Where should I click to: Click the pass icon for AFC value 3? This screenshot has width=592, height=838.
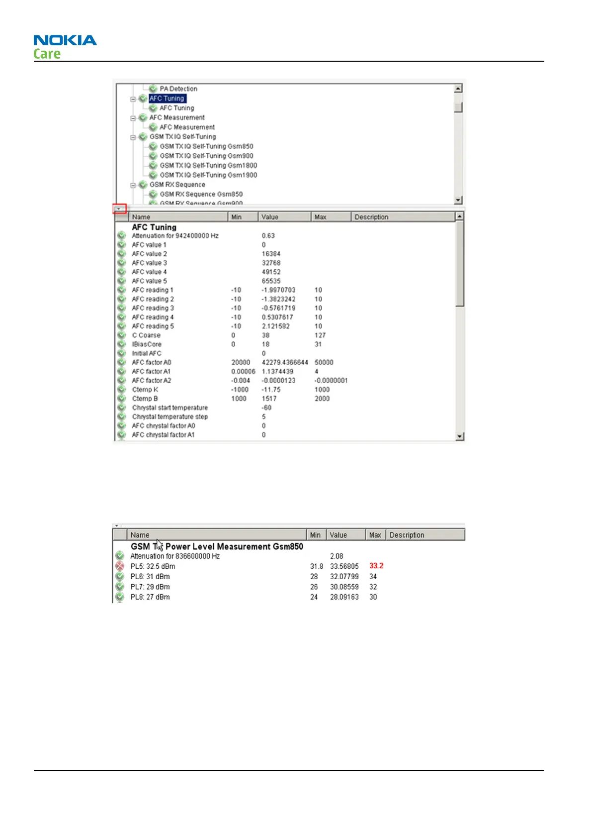[121, 263]
